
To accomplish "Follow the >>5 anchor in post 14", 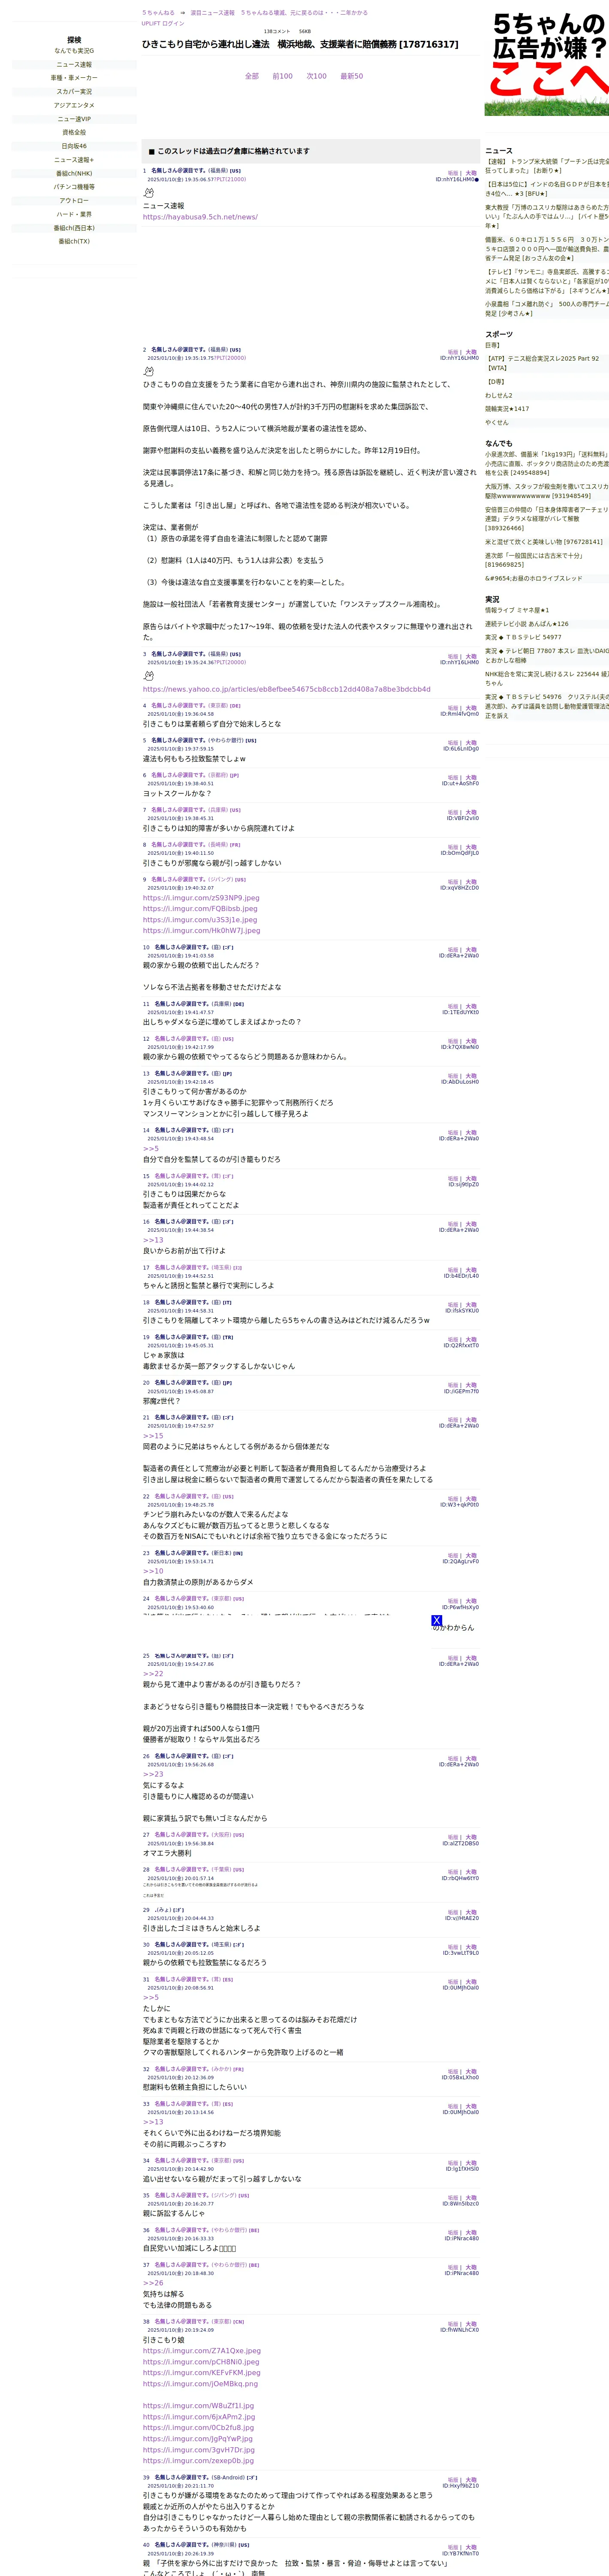I will point(151,1149).
